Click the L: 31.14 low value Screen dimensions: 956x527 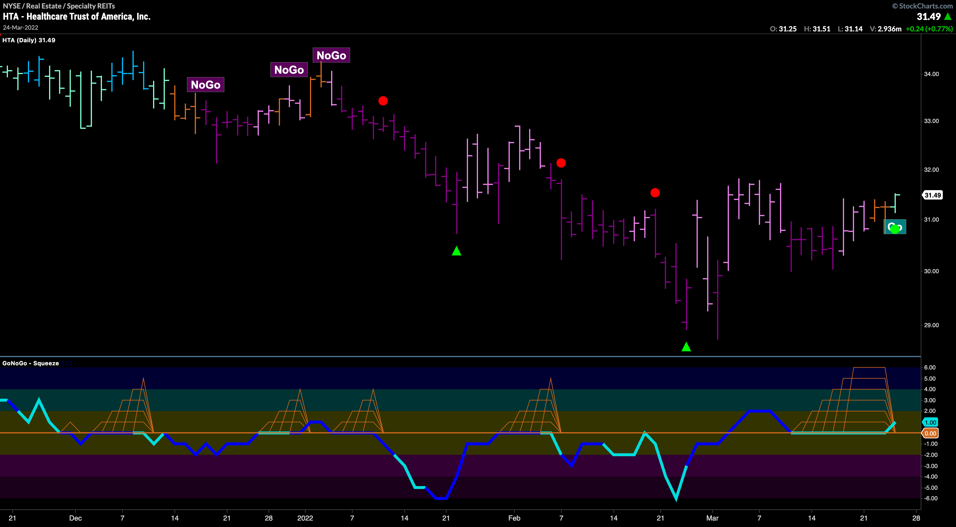(850, 29)
